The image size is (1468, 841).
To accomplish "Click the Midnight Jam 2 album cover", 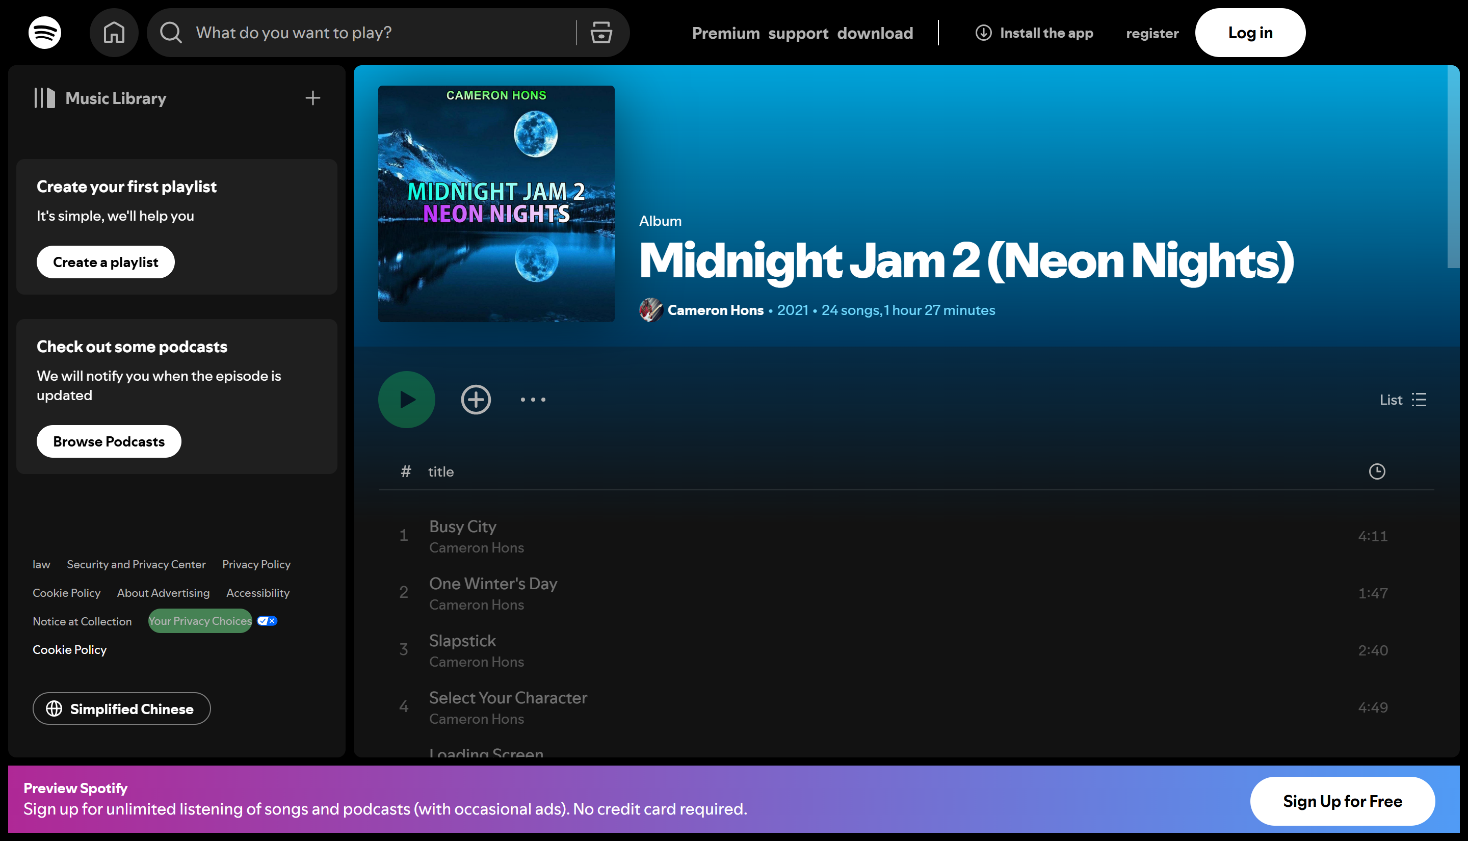I will [496, 204].
